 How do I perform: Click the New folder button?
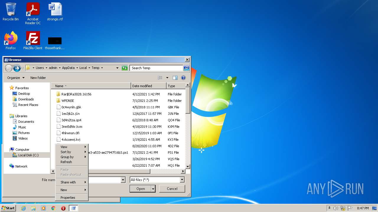pyautogui.click(x=38, y=78)
